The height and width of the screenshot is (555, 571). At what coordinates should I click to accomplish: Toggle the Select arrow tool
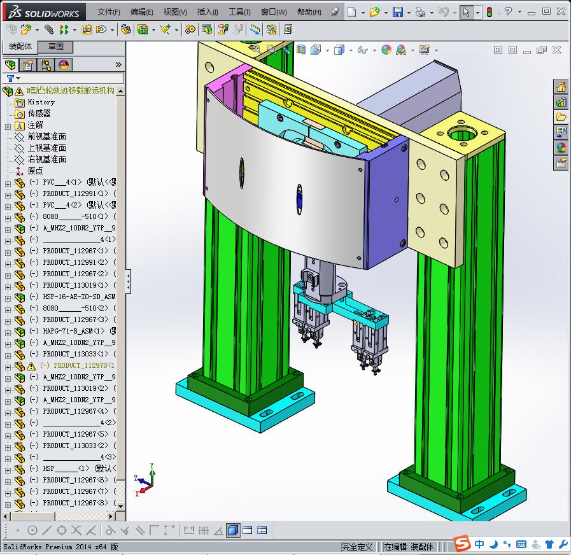(x=466, y=12)
